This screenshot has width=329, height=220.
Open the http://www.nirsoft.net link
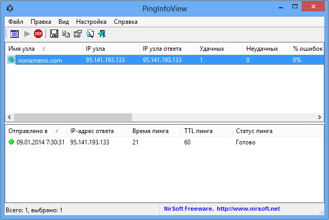[248, 209]
